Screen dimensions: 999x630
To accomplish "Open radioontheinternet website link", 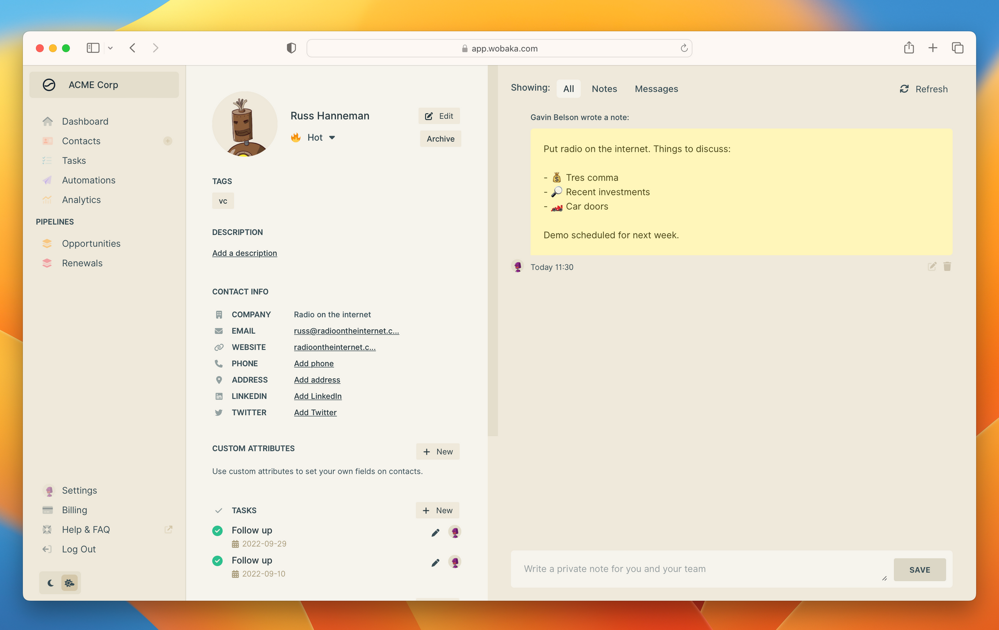I will 335,347.
